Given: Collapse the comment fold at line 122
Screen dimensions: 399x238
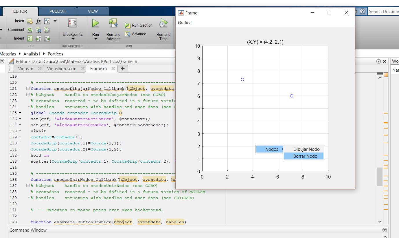Looking at the screenshot, I should pos(28,94).
